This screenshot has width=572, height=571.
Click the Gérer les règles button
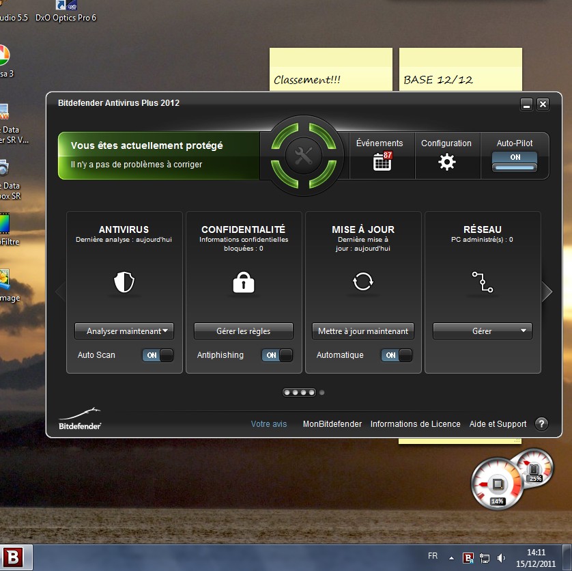coord(243,331)
